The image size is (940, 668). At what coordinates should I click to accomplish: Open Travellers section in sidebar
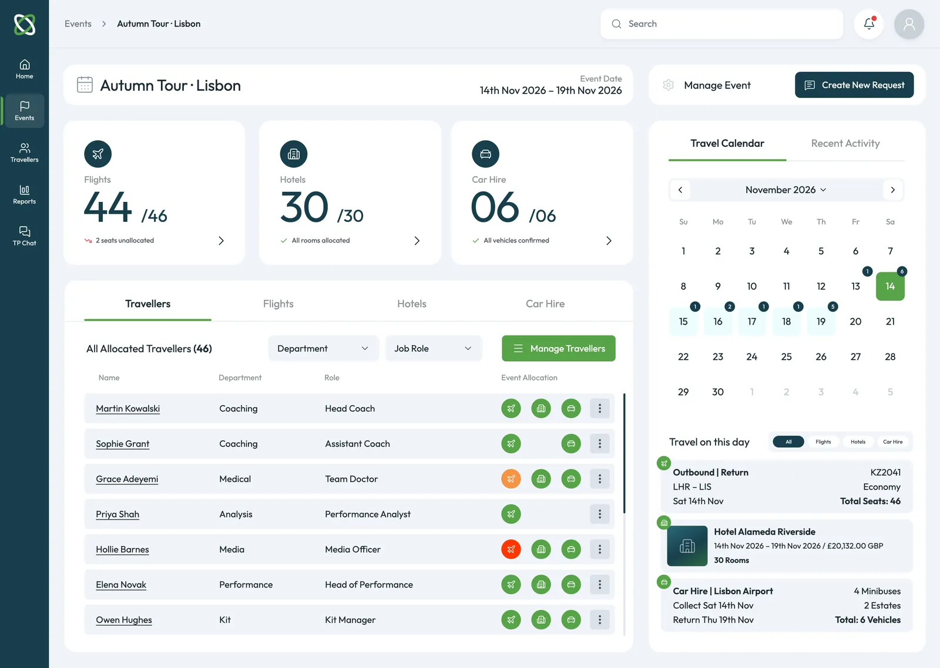(24, 153)
